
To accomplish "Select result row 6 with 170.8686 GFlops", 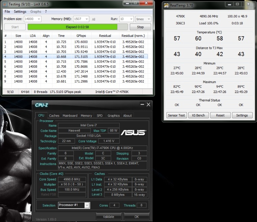I will 75,67.
